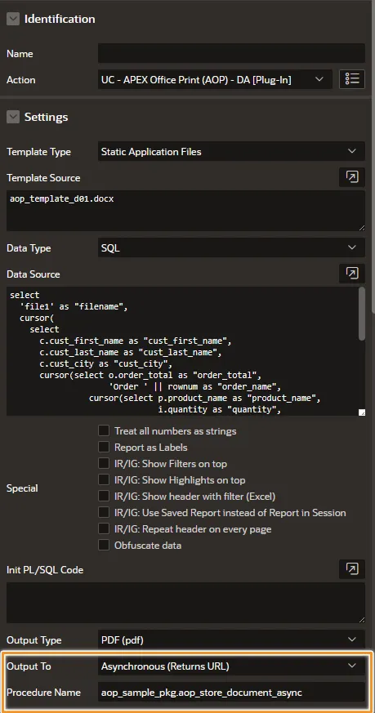Enable Report as Labels checkbox
The width and height of the screenshot is (375, 713).
(104, 447)
